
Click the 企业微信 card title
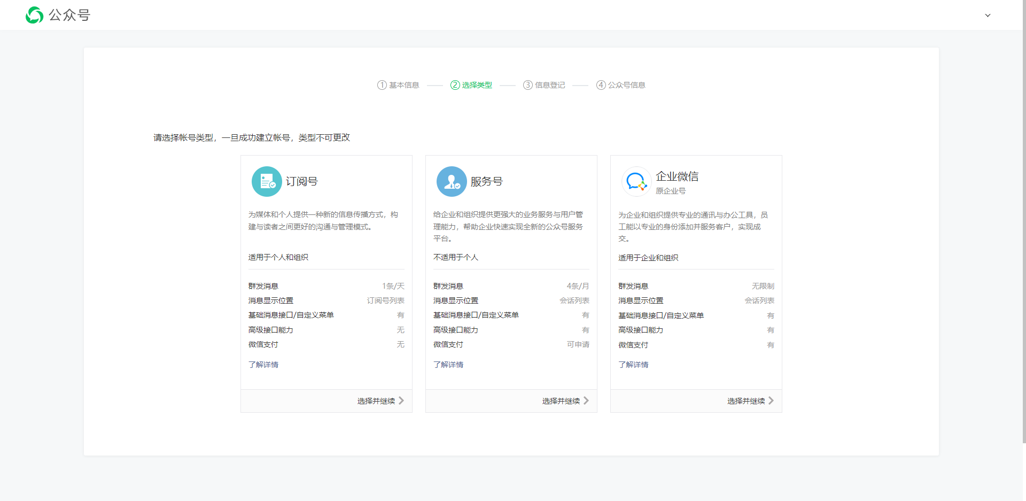[x=677, y=176]
